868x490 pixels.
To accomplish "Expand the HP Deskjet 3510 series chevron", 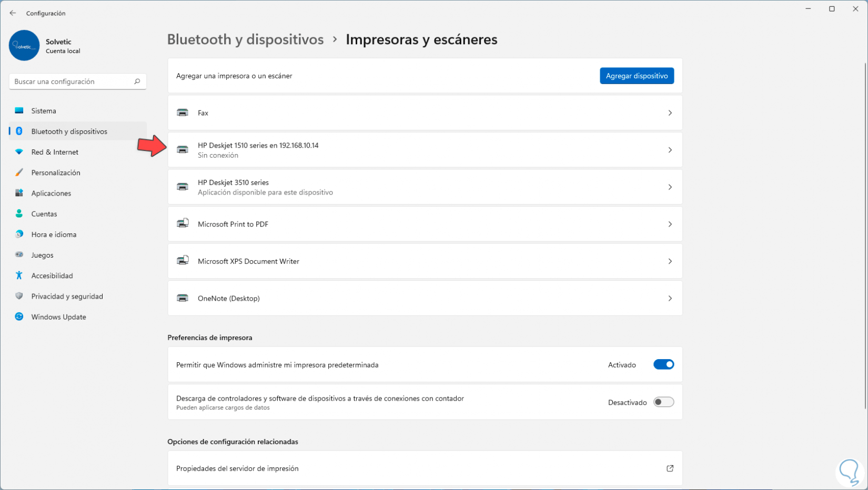I will (670, 187).
